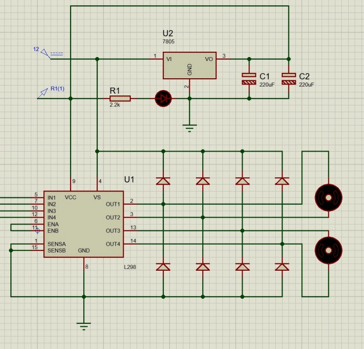The width and height of the screenshot is (364, 349).
Task: Select the 12 volt probe marker
Action: tap(45, 53)
